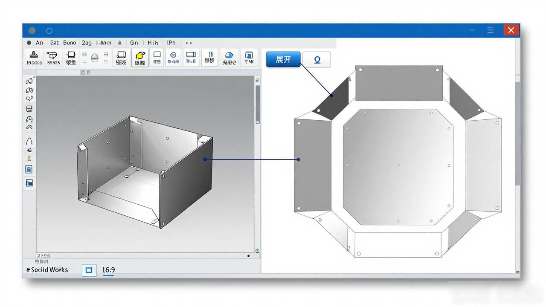
Task: Open the 'IPn' menu
Action: [x=171, y=43]
